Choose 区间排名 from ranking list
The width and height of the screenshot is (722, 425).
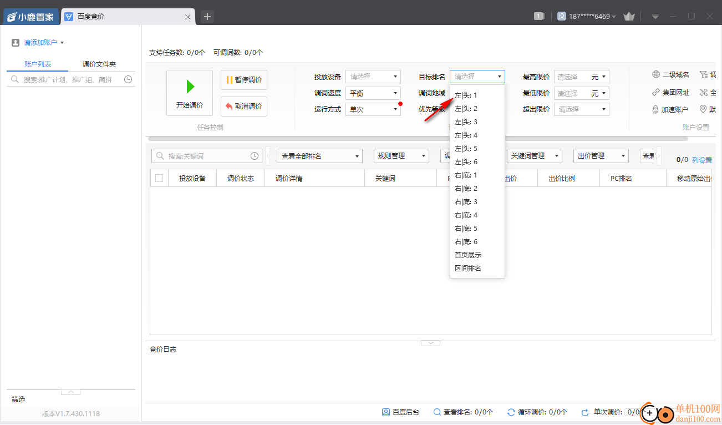pos(477,269)
